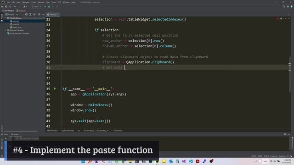The image size is (294, 165).
Task: Open Visual Studio Code from taskbar
Action: (x=191, y=161)
